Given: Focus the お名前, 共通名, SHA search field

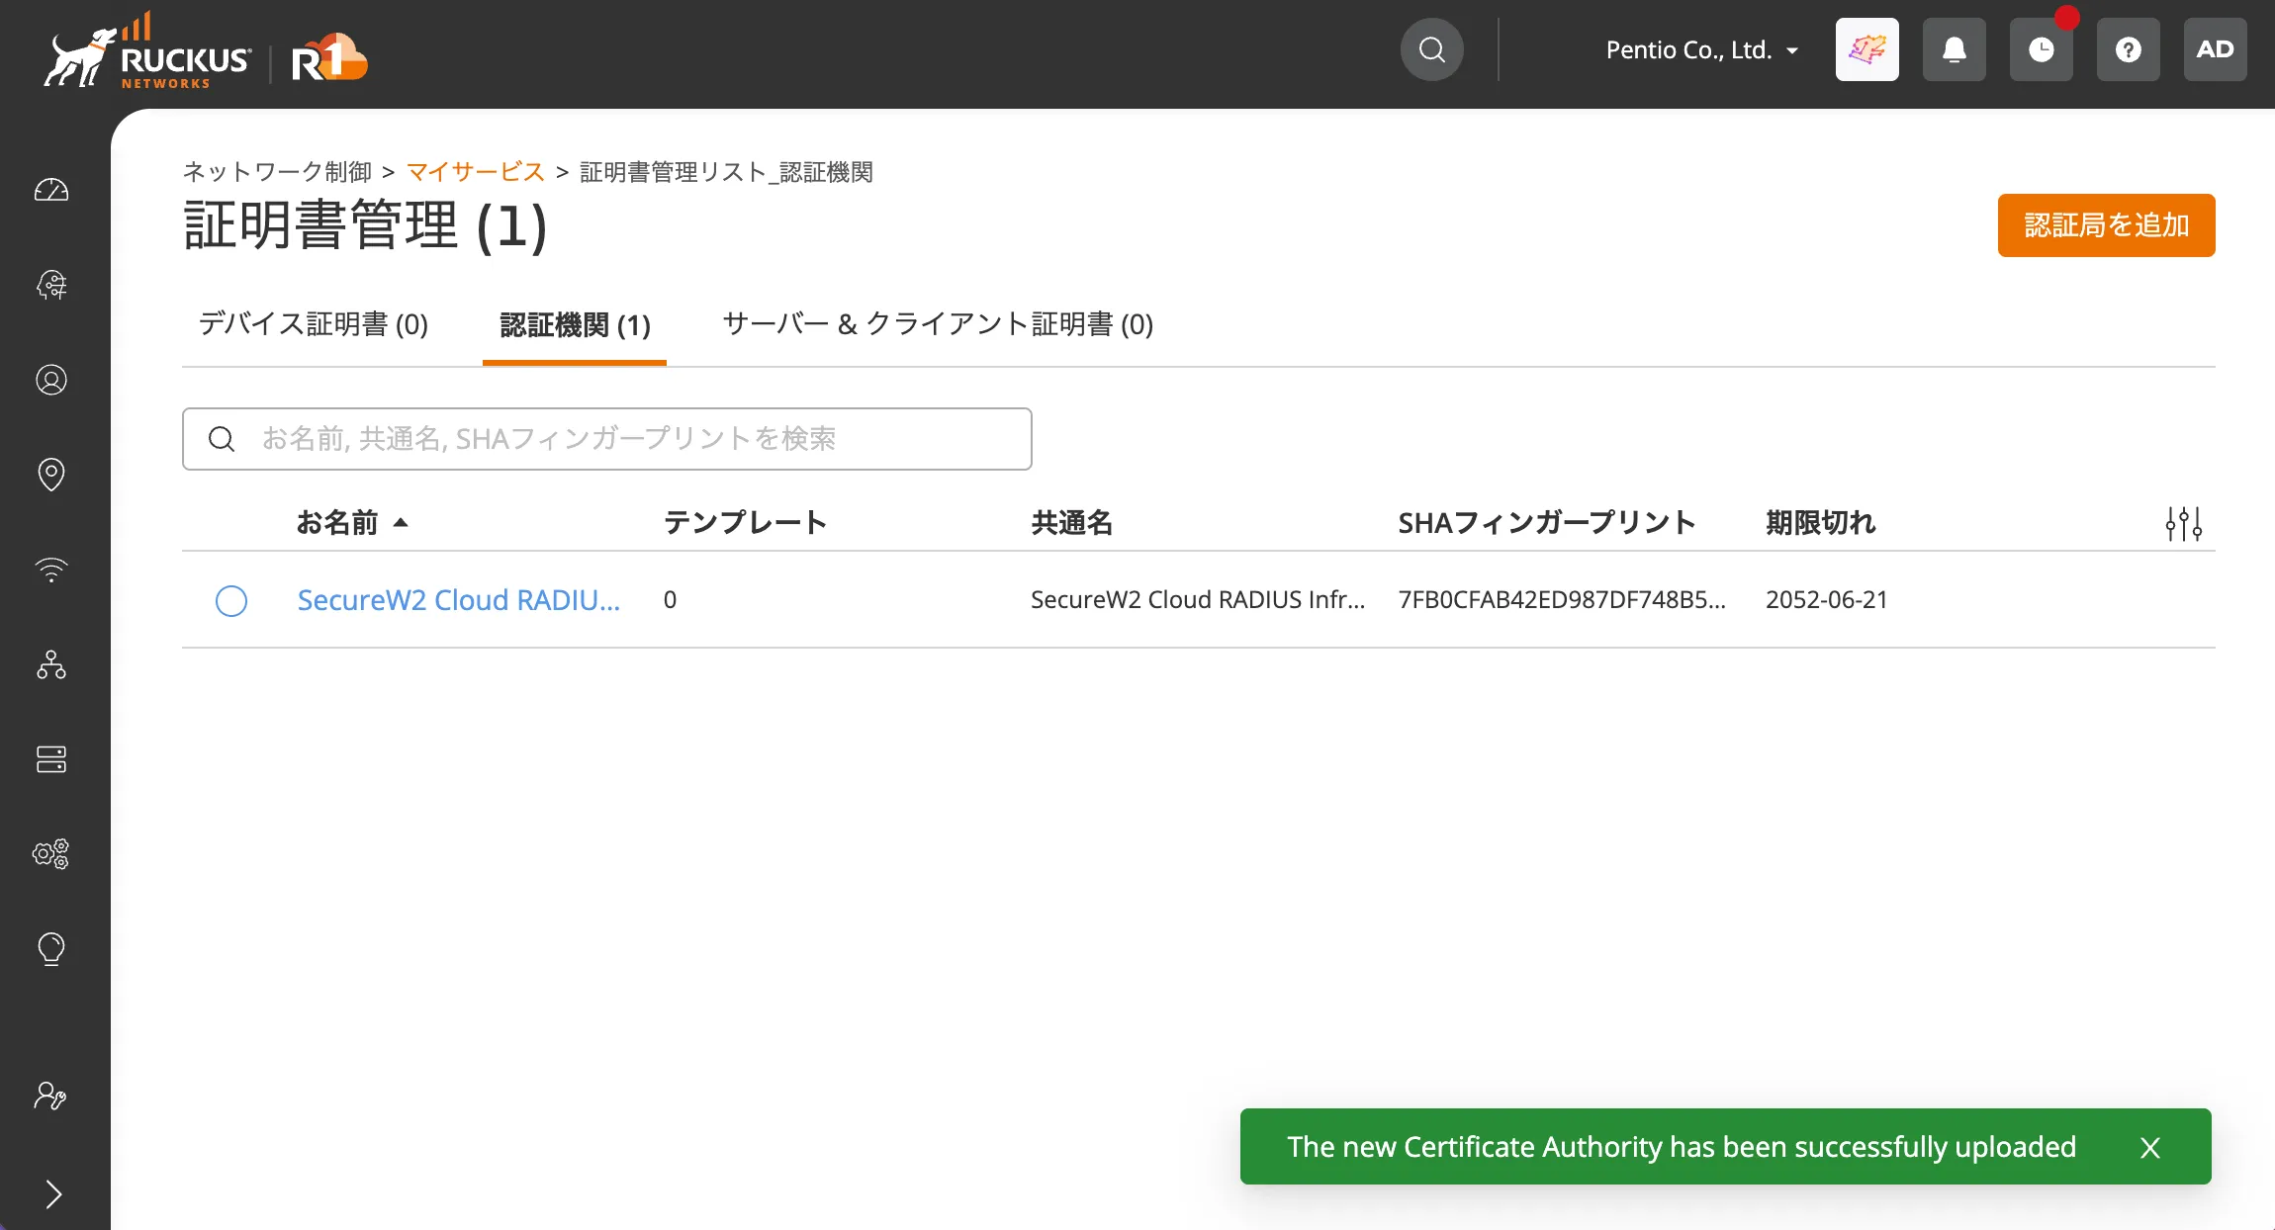Looking at the screenshot, I should (x=606, y=439).
